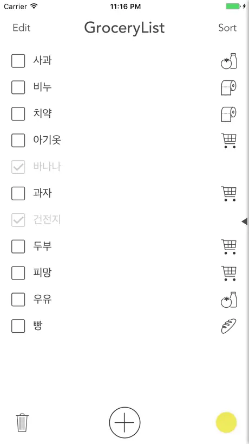Check the 사과 checkbox

click(18, 61)
